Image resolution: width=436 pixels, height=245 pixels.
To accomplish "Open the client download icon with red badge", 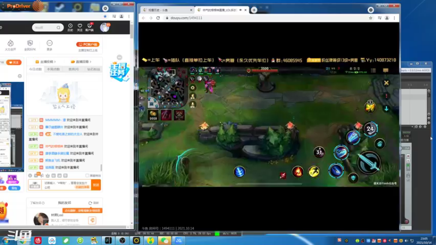I will [89, 27].
